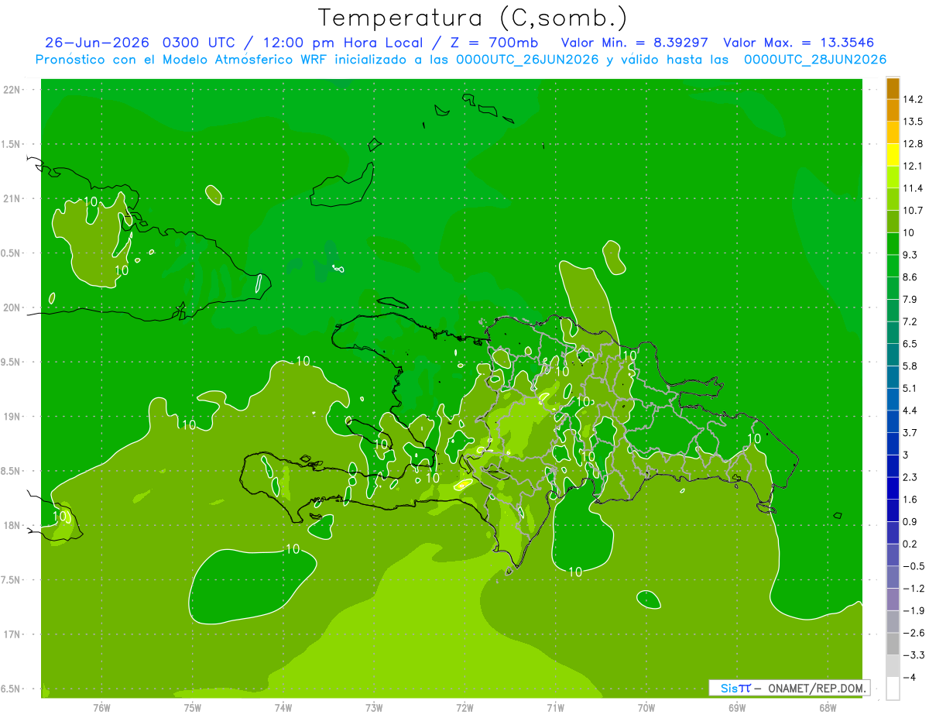Click the '8.6' color bar label
The image size is (929, 718).
coord(910,277)
